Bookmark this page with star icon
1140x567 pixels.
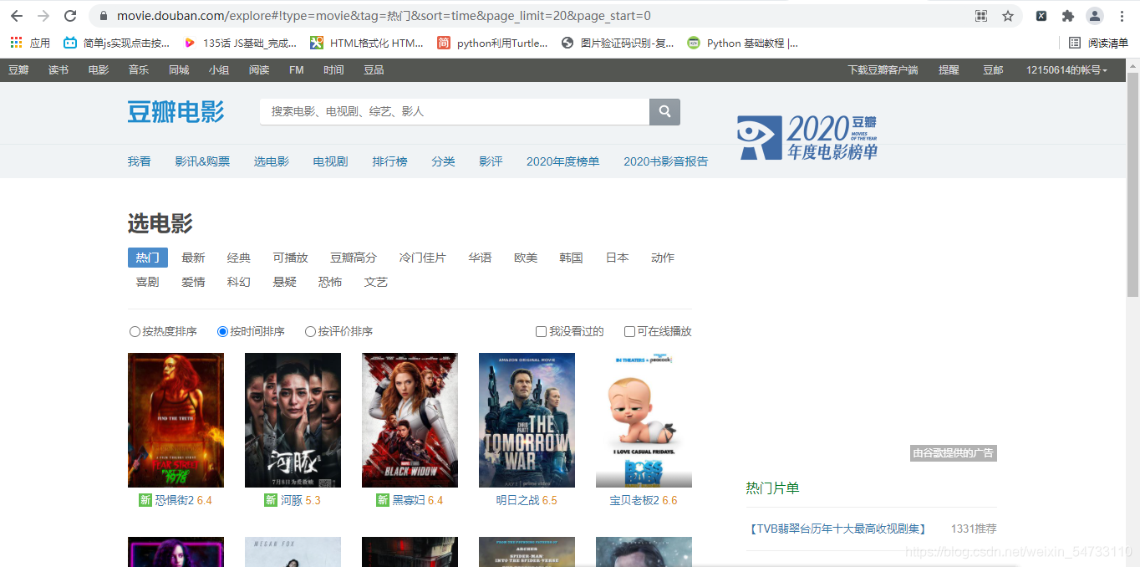(x=1008, y=16)
